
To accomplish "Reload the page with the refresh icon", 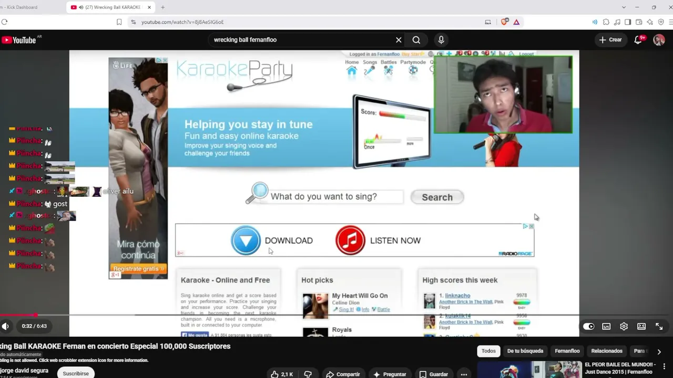I will tap(4, 22).
